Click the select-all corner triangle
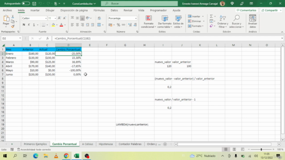The width and height of the screenshot is (285, 160). pos(3,45)
